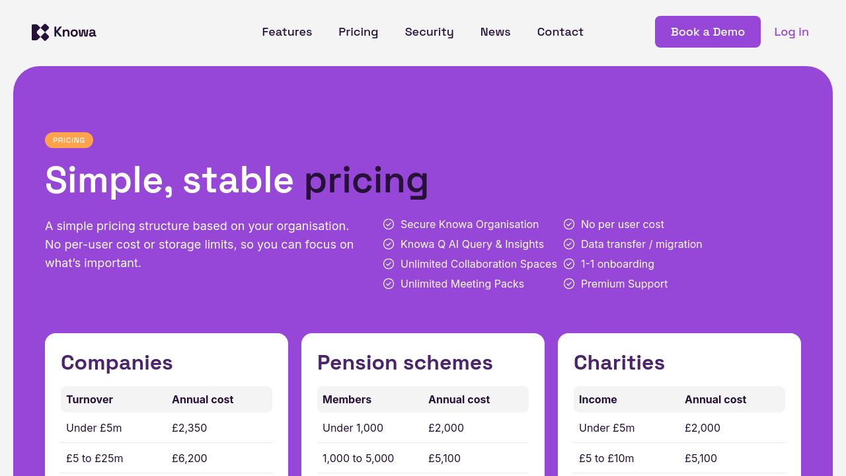Click the orange PRICING badge
846x476 pixels.
[69, 140]
